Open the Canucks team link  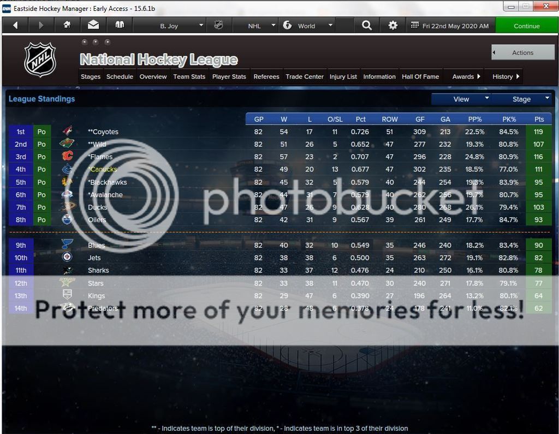[x=103, y=169]
